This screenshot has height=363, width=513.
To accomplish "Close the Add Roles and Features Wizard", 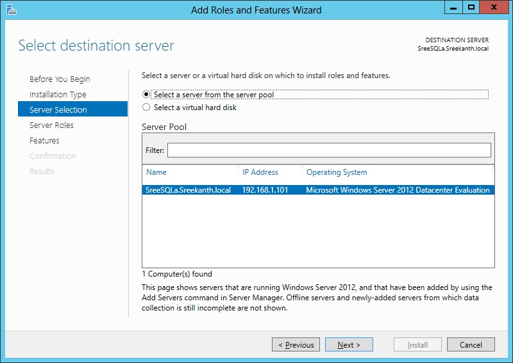I will point(495,8).
